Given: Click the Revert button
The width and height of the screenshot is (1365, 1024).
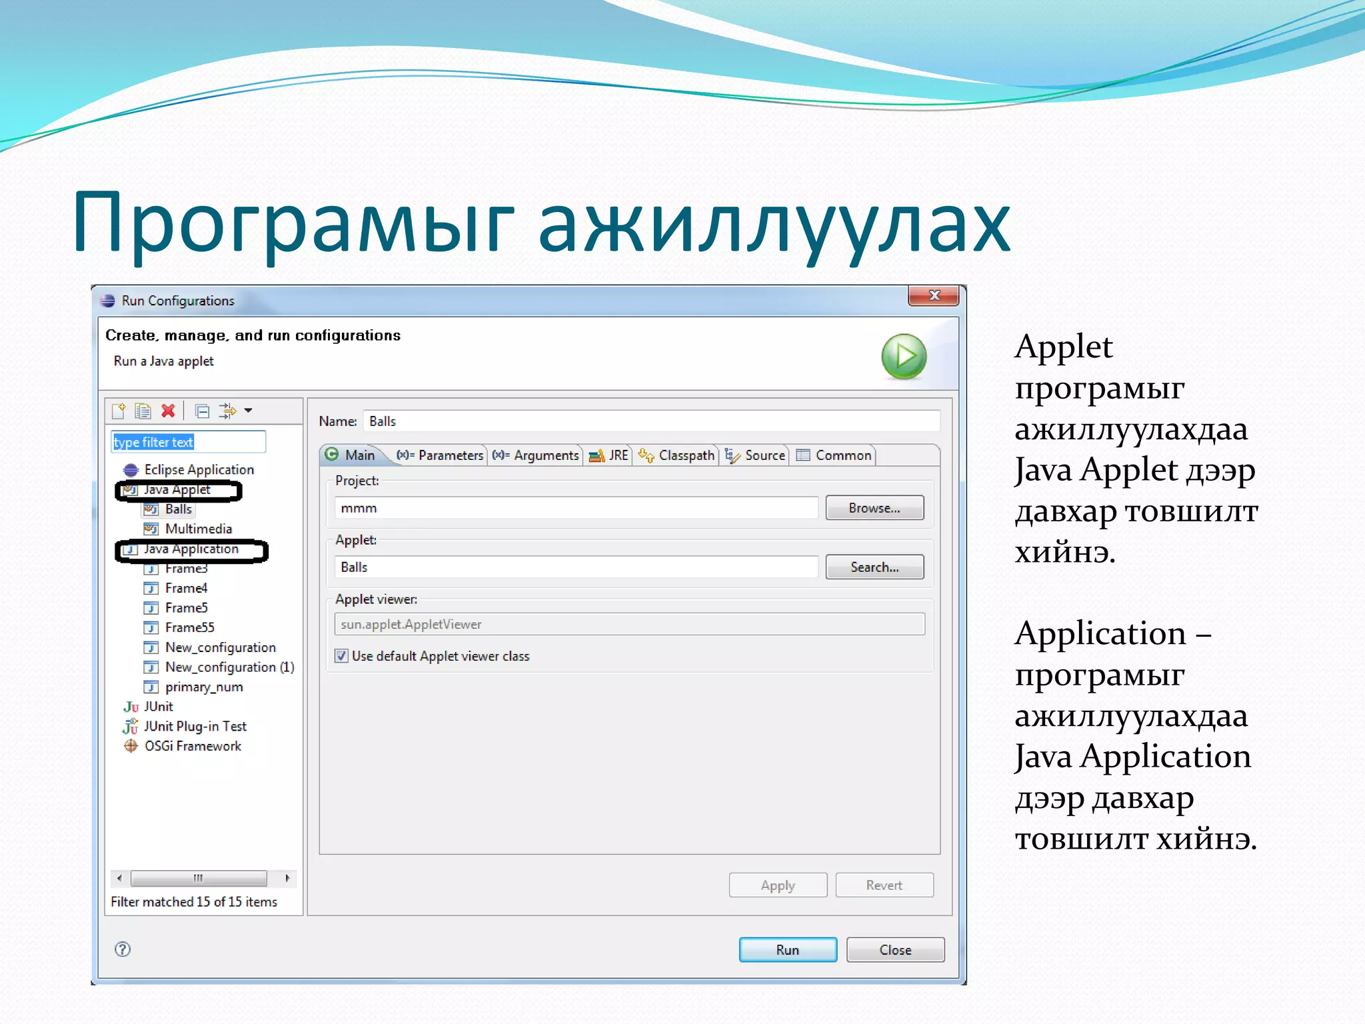Looking at the screenshot, I should coord(884,885).
